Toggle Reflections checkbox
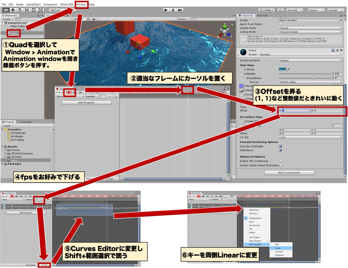Viewport: 348px width, 268px height. pyautogui.click(x=281, y=150)
